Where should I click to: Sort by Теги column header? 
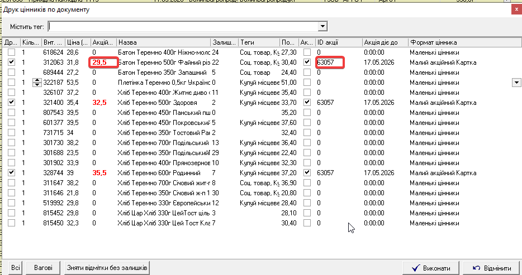pos(259,42)
